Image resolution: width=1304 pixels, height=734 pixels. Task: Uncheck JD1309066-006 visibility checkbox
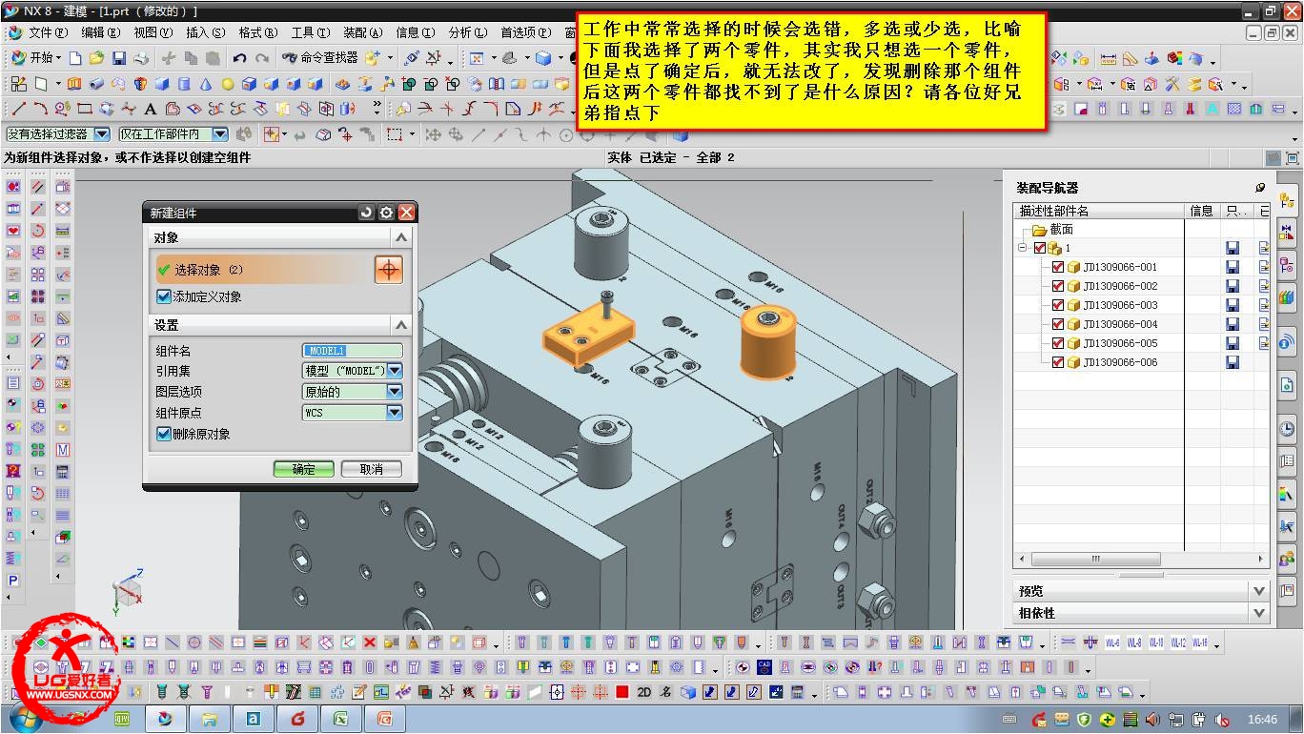point(1058,362)
